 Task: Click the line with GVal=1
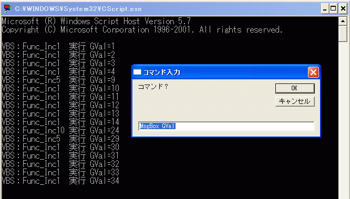(x=58, y=46)
